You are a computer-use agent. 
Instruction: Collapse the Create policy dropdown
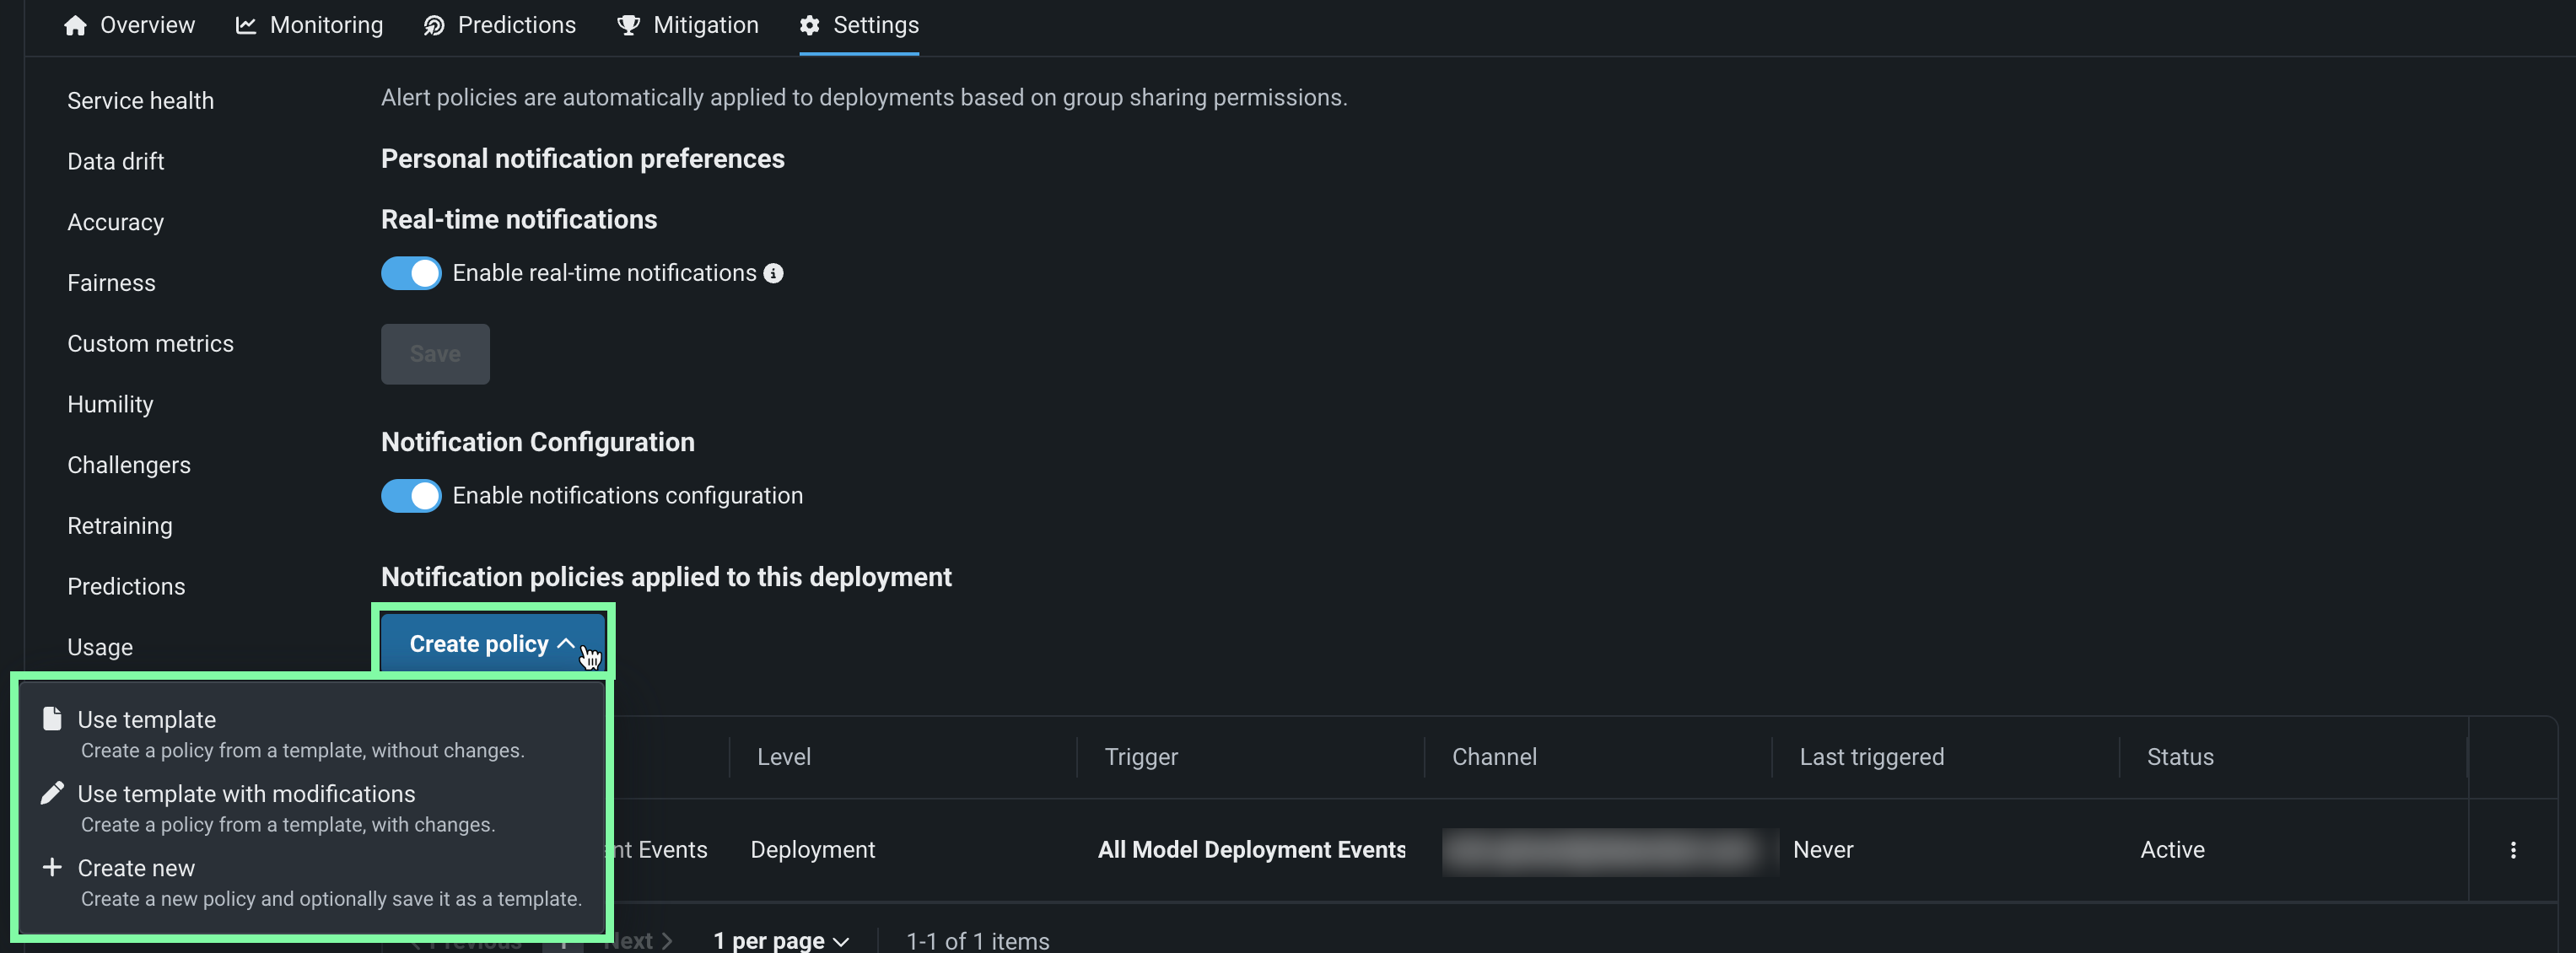(x=491, y=644)
